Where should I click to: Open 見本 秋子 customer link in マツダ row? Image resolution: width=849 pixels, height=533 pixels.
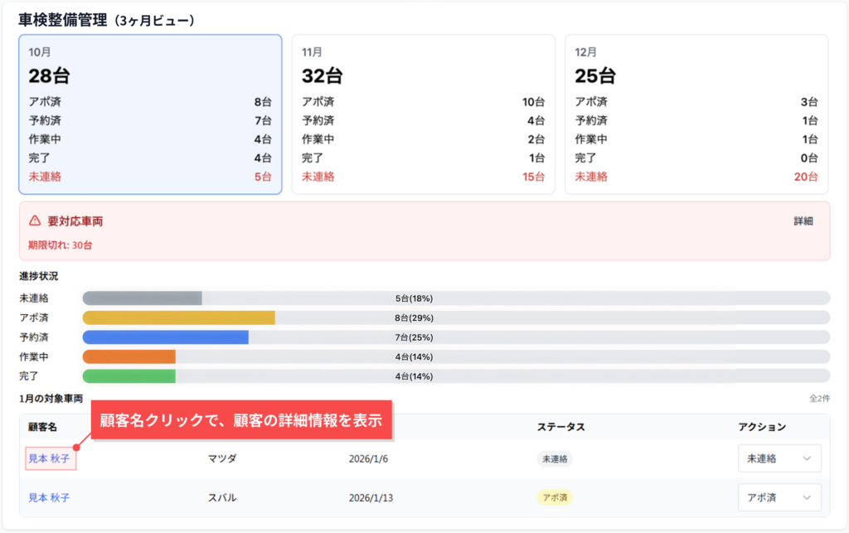pos(50,458)
